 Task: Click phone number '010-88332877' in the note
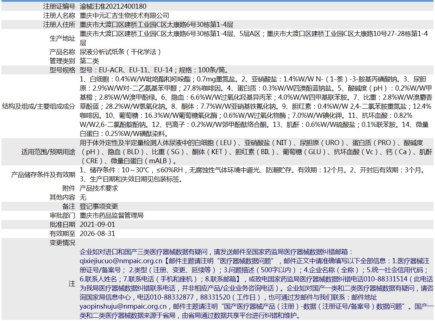172,297
